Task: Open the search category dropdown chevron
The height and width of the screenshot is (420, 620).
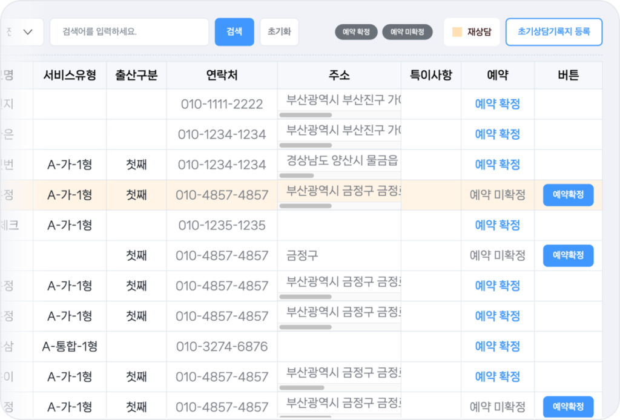Action: (x=28, y=32)
